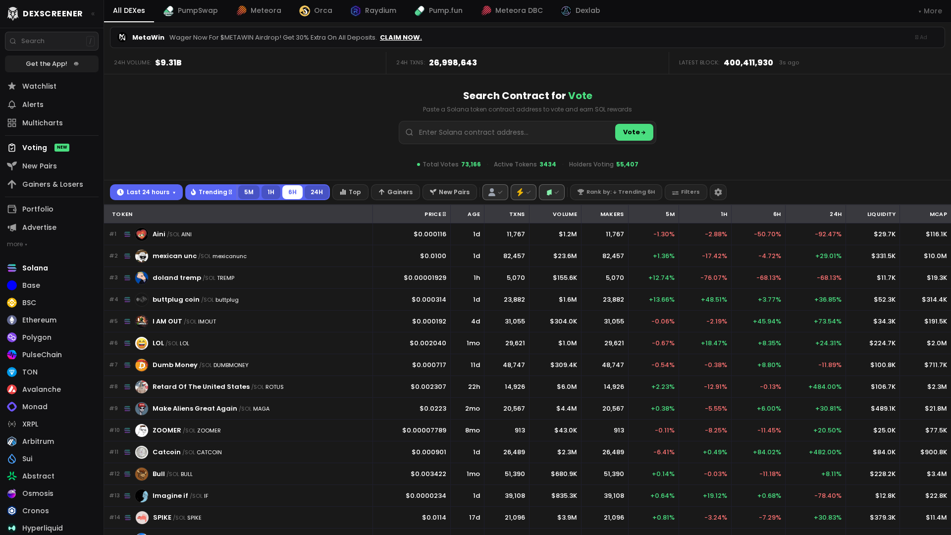
Task: Click the CLAIM NOW ad link
Action: click(x=401, y=38)
